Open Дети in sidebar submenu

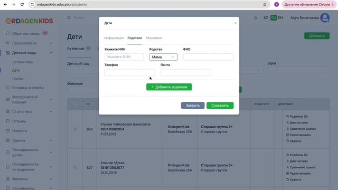16,70
